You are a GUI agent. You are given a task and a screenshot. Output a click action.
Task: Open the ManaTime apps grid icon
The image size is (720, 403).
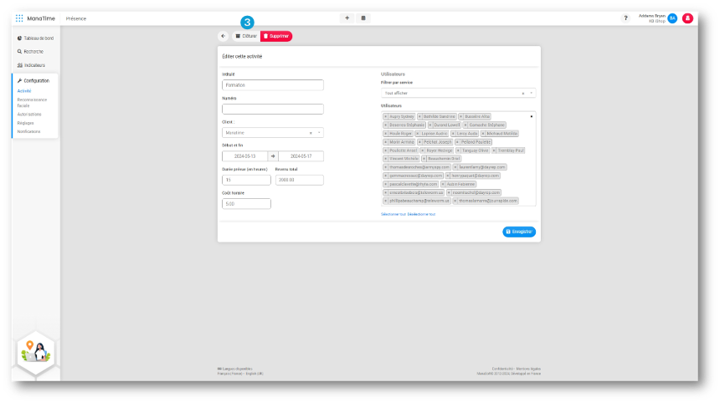[19, 18]
